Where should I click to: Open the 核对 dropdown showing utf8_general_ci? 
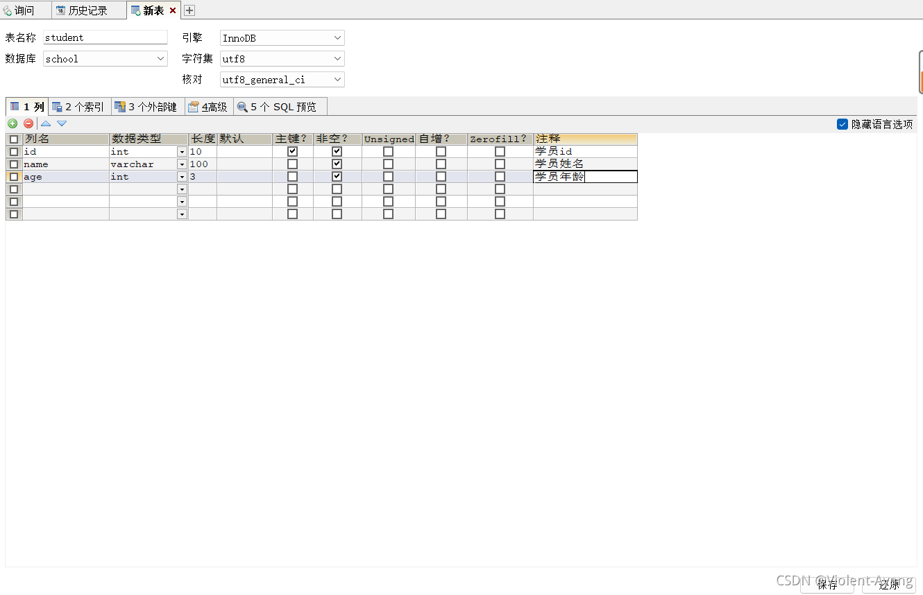pos(282,80)
